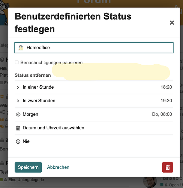Click the prohibited icon next to Nie
183x188 pixels.
[18, 141]
